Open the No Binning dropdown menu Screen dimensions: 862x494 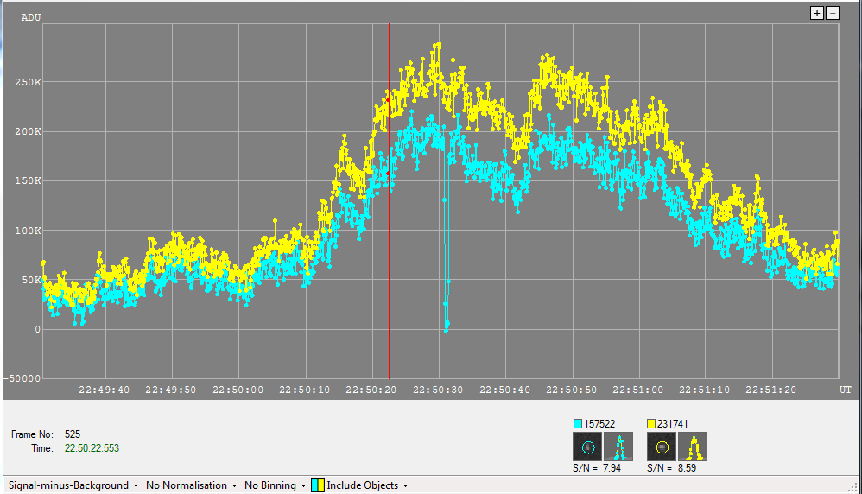point(274,485)
